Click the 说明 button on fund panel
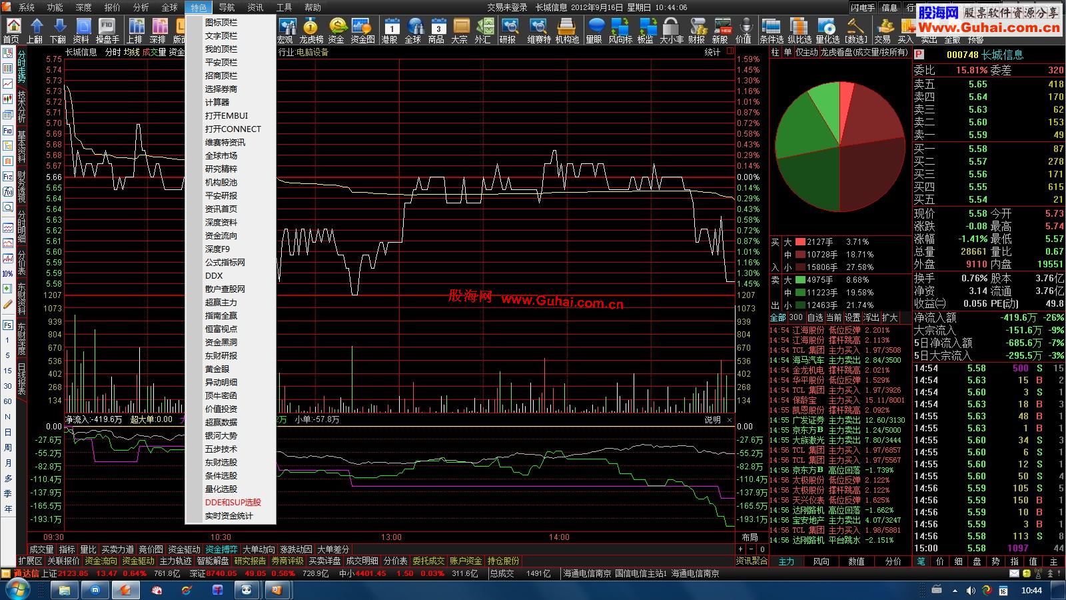The image size is (1066, 600). point(712,420)
